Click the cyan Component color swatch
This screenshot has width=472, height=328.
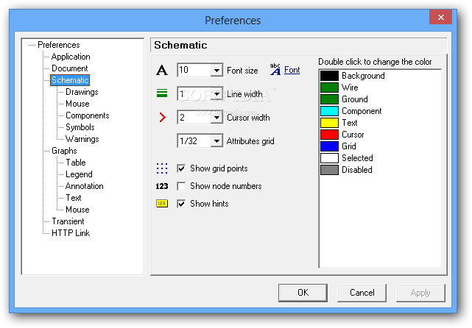point(329,111)
